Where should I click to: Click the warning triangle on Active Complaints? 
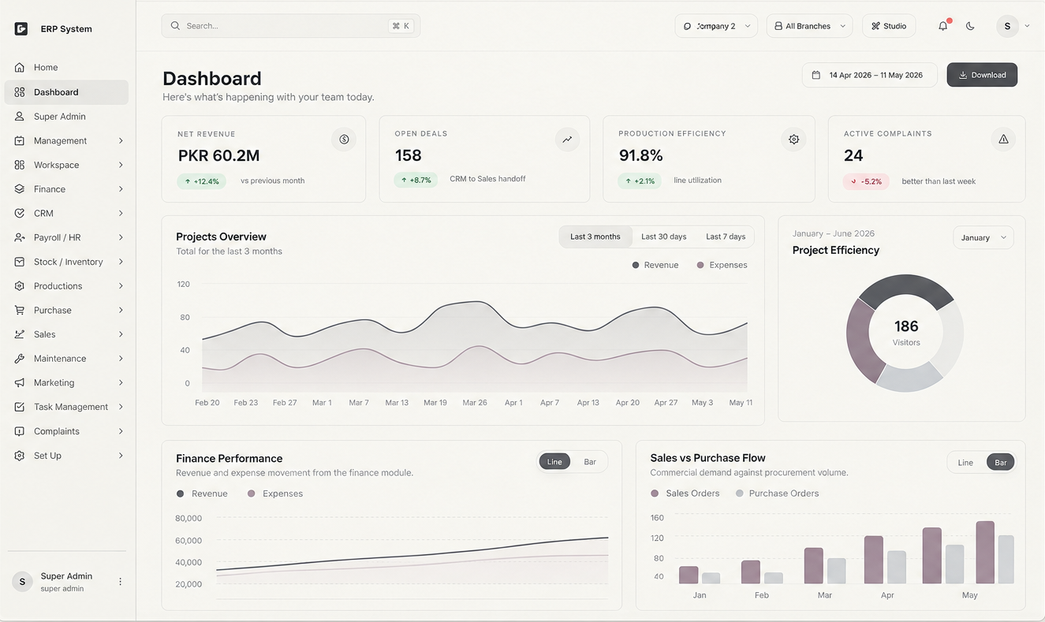pyautogui.click(x=1003, y=140)
